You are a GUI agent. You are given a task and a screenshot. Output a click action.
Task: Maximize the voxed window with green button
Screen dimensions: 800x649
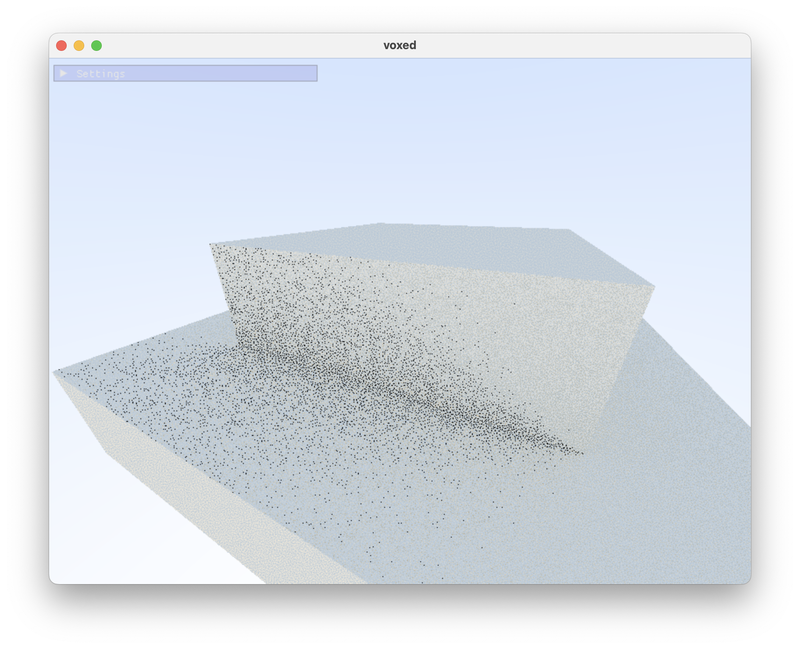tap(96, 46)
